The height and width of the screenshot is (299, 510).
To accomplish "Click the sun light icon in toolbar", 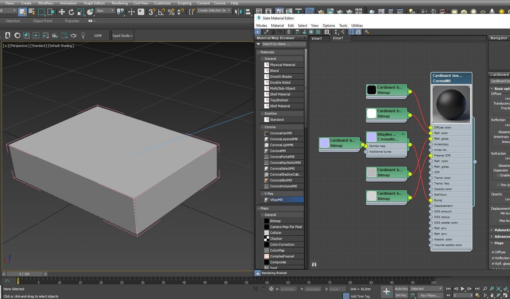I will (x=501, y=12).
